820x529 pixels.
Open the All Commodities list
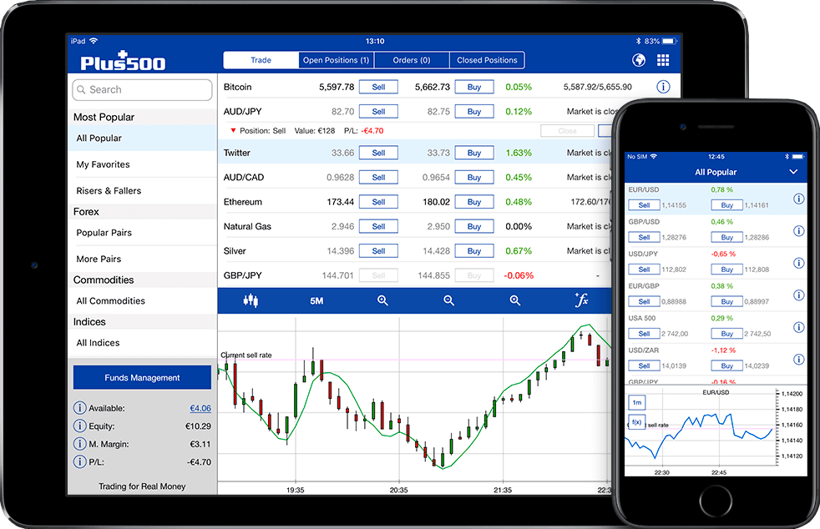[x=142, y=300]
